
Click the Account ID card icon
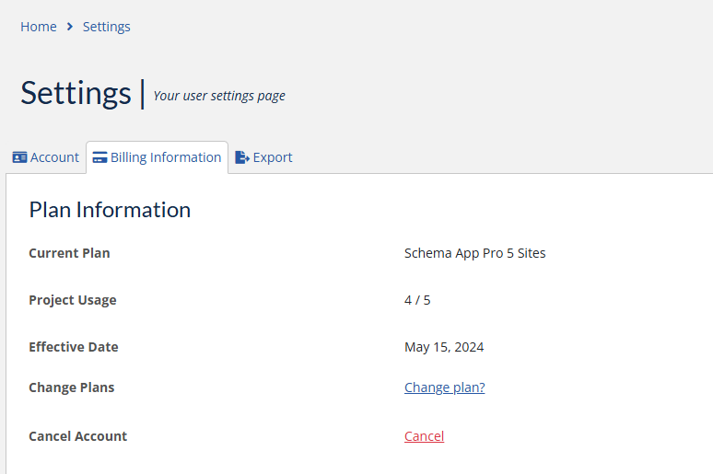[19, 157]
